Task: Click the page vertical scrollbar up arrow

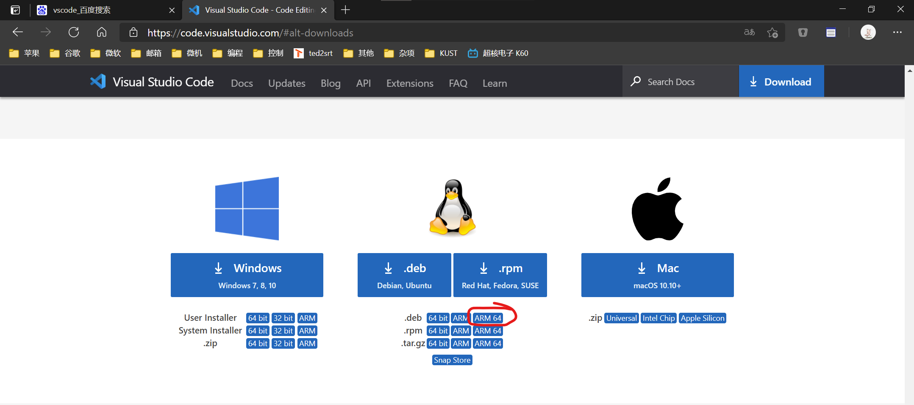Action: coord(909,71)
